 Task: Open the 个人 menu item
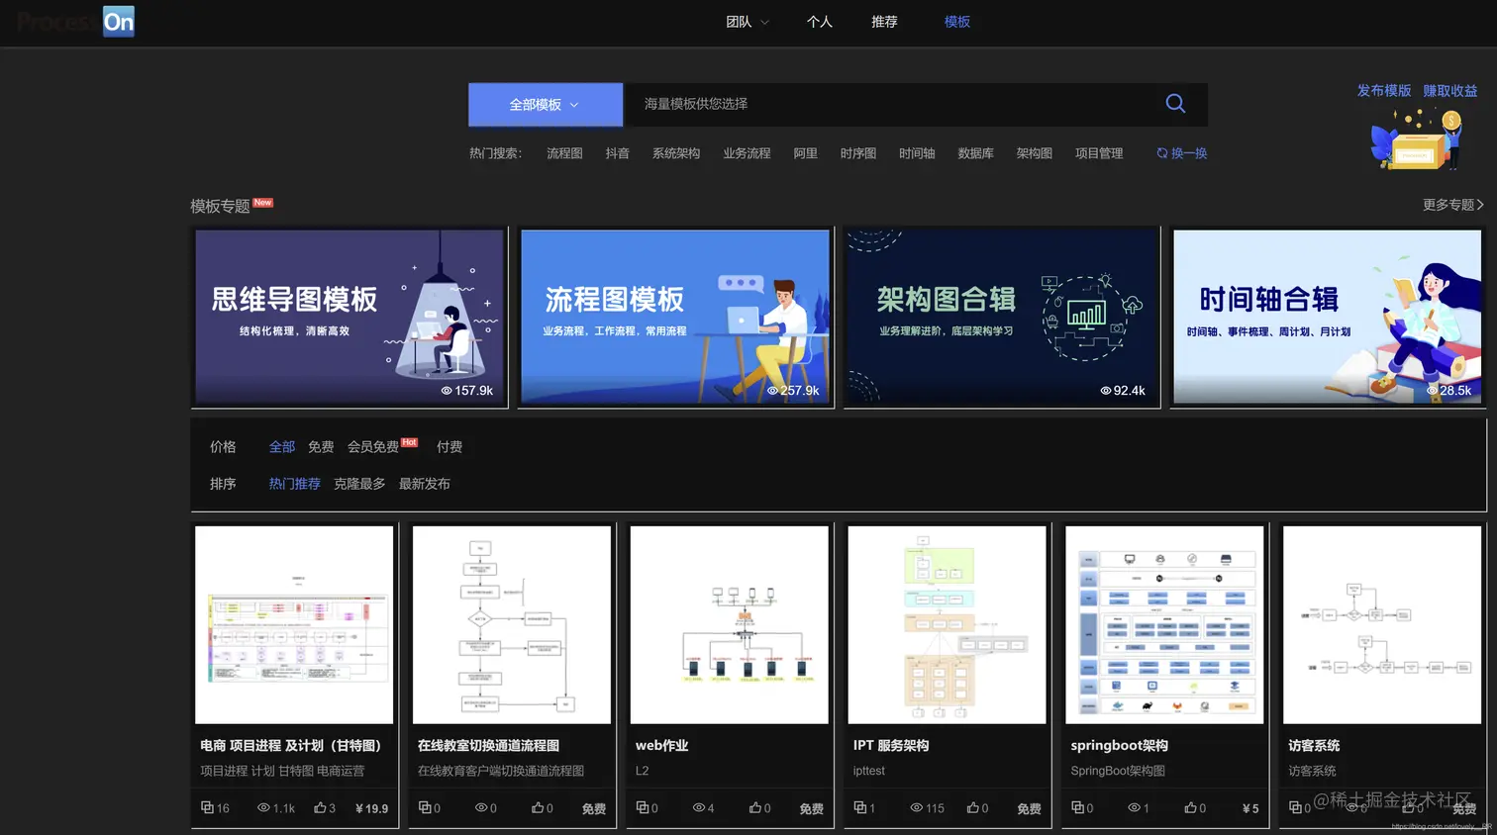pos(819,21)
